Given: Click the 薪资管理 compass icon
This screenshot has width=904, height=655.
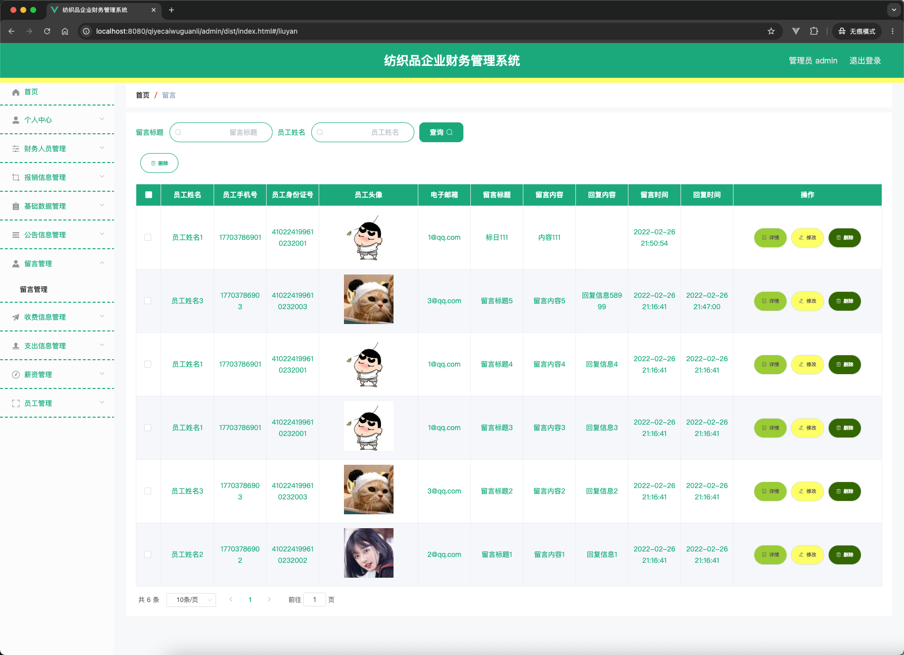Looking at the screenshot, I should tap(16, 375).
